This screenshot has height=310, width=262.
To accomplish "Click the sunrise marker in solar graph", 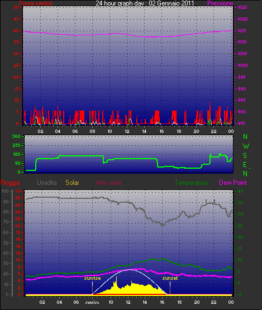I will pos(92,278).
